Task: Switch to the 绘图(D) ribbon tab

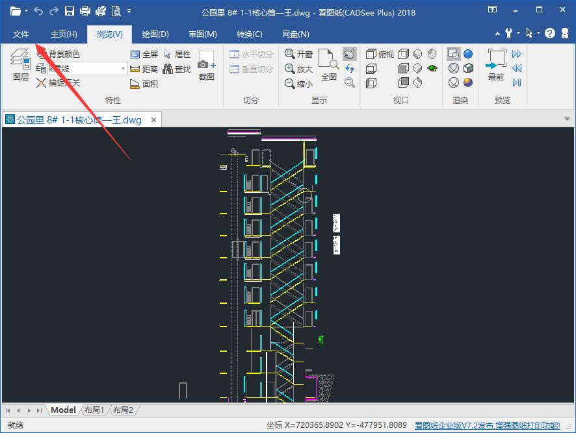Action: (155, 34)
